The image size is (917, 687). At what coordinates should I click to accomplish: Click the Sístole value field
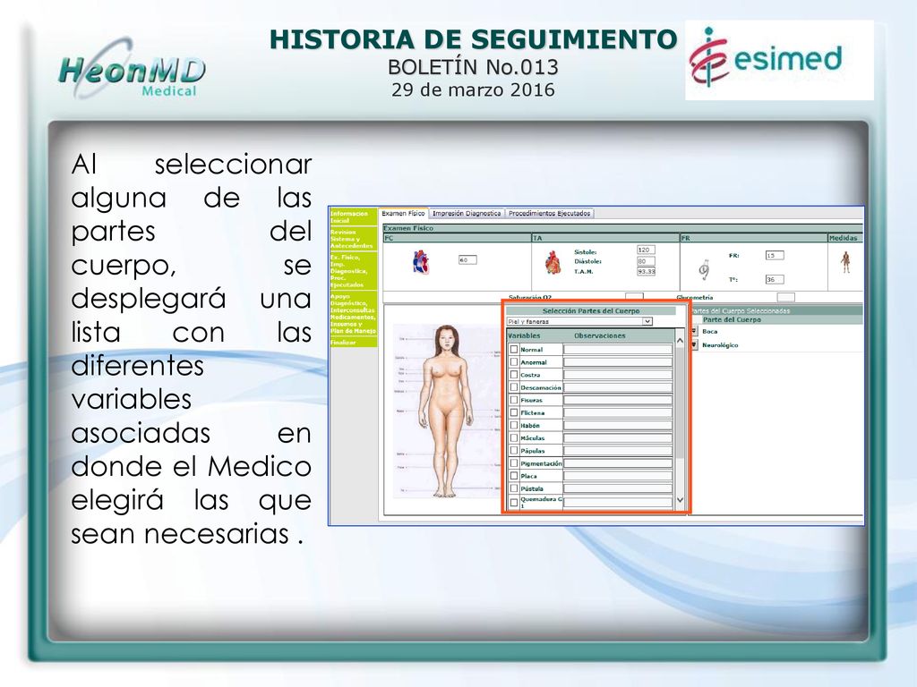click(x=646, y=250)
